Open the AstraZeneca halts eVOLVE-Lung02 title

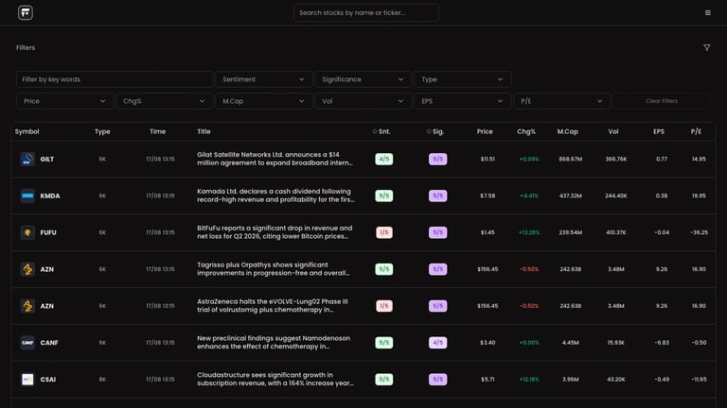[x=273, y=306]
